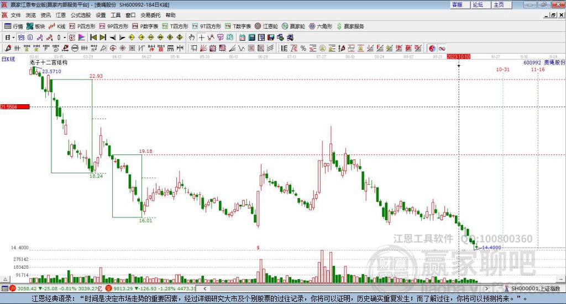Image resolution: width=566 pixels, height=304 pixels.
Task: Click the 9813.29 Shenzhen index status value
Action: (x=123, y=289)
